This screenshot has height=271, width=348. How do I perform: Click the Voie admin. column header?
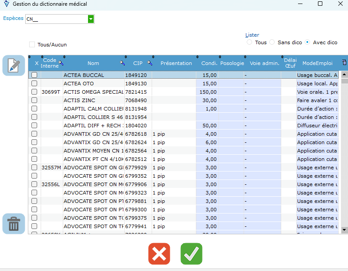264,63
